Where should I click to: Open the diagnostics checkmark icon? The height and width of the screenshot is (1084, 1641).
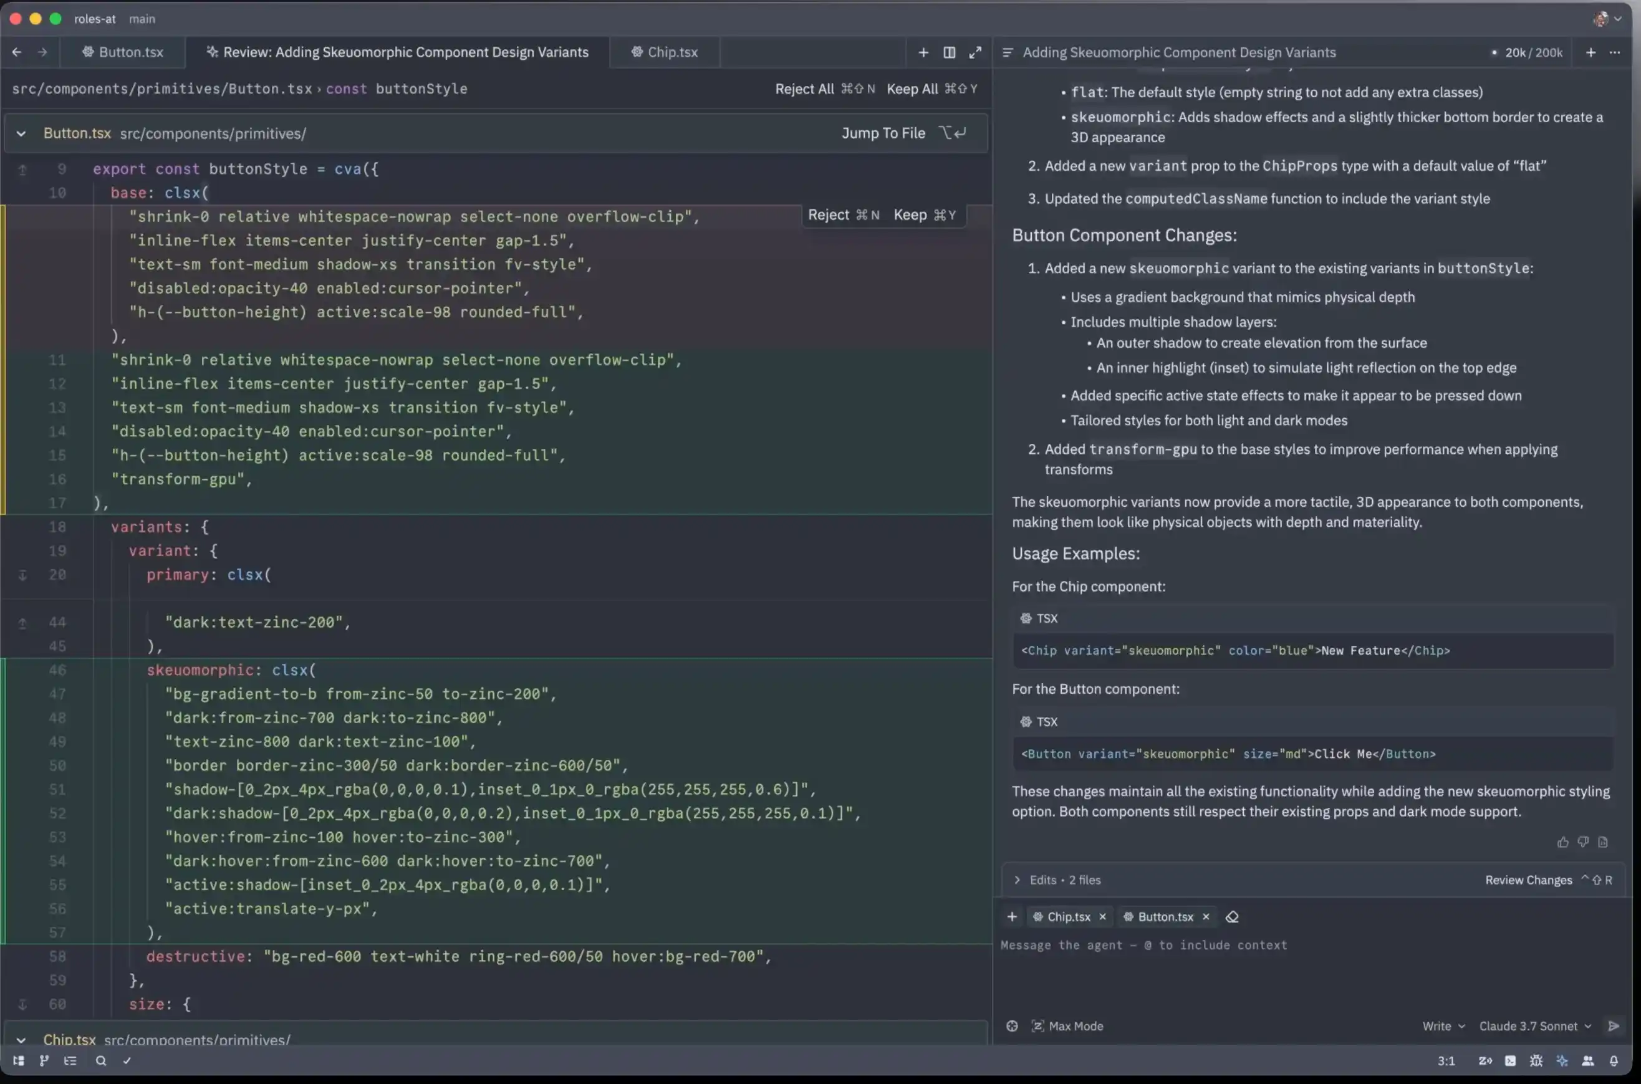tap(127, 1060)
